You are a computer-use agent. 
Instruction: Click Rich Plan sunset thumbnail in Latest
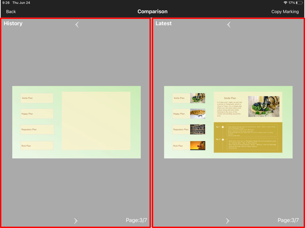tap(198, 146)
